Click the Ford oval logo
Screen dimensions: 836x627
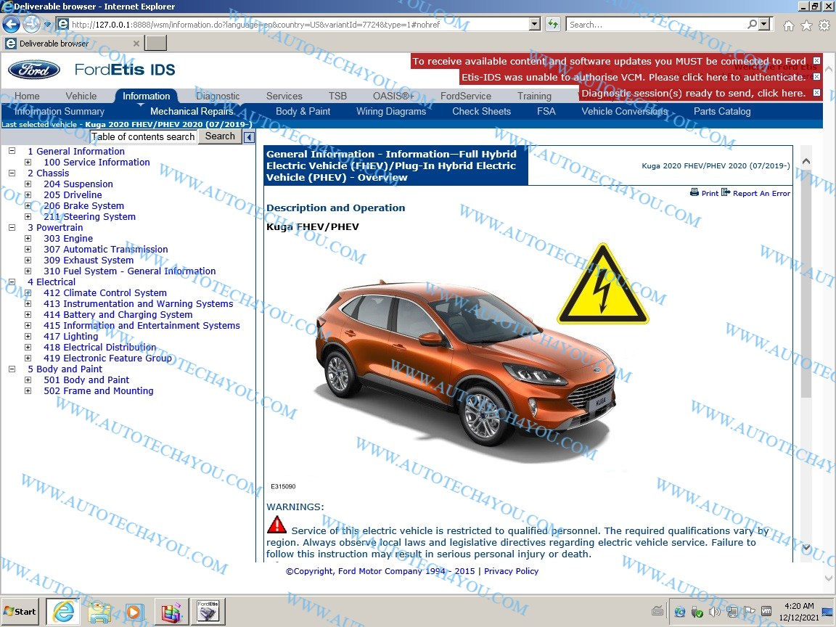click(x=34, y=70)
